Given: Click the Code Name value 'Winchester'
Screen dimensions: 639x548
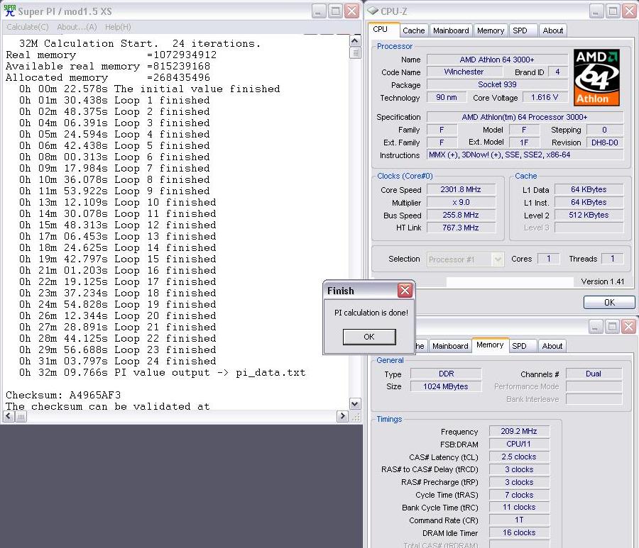Looking at the screenshot, I should point(464,72).
